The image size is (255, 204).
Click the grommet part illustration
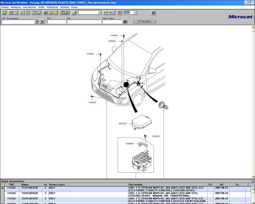163,106
